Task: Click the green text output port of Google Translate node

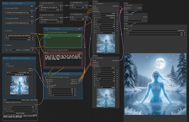Action: coord(38,105)
